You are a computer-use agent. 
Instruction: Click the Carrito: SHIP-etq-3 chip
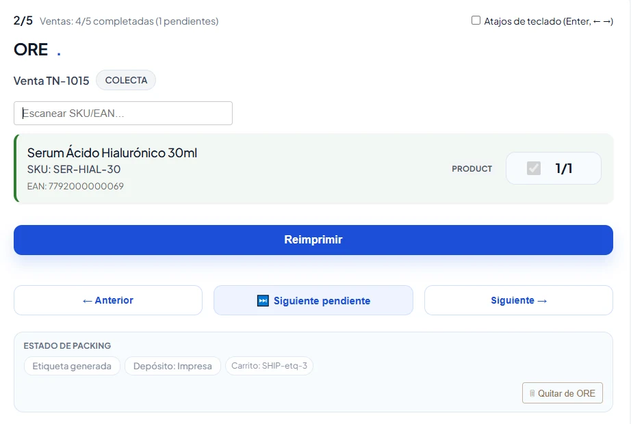point(269,366)
